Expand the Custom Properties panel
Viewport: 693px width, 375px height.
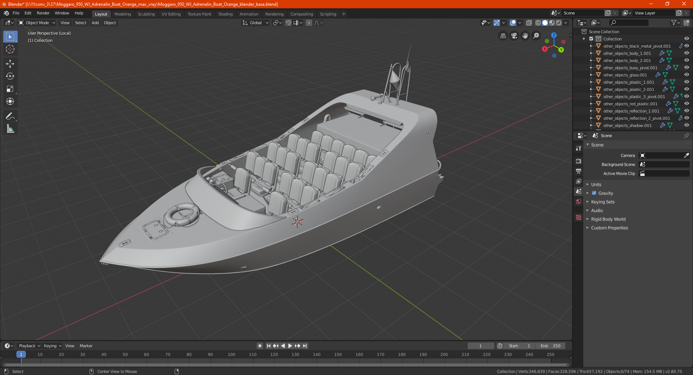point(609,228)
